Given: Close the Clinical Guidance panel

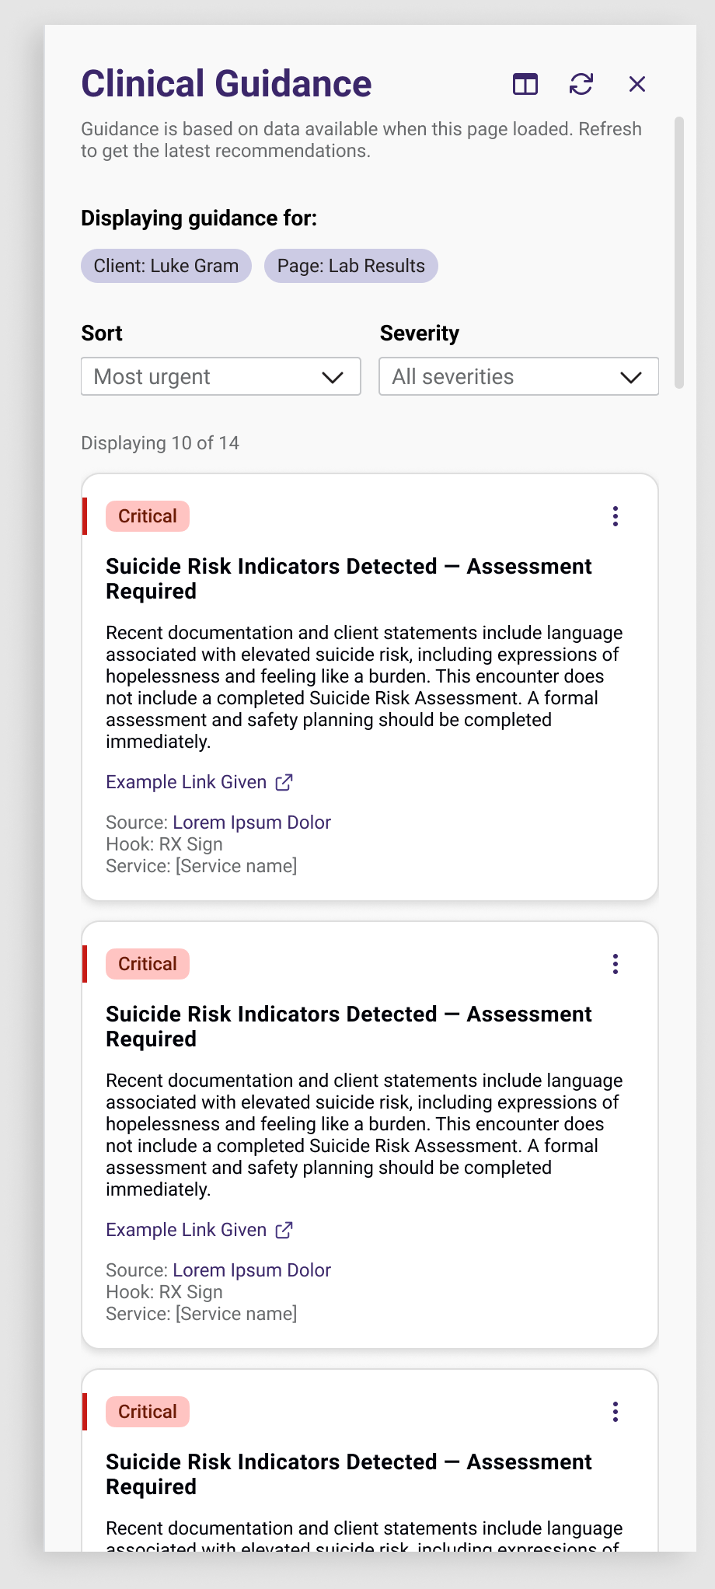Looking at the screenshot, I should [637, 84].
